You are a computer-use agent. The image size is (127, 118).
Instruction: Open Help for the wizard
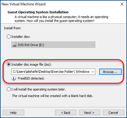click(x=13, y=113)
